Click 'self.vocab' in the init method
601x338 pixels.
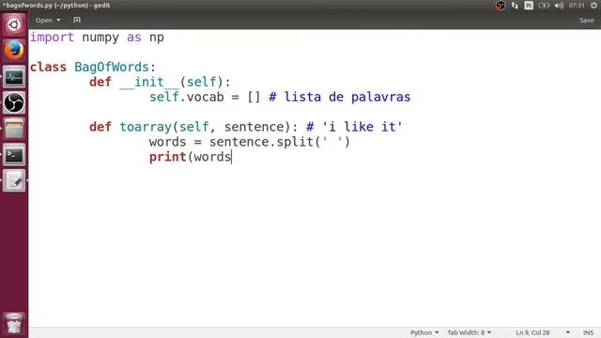click(186, 97)
